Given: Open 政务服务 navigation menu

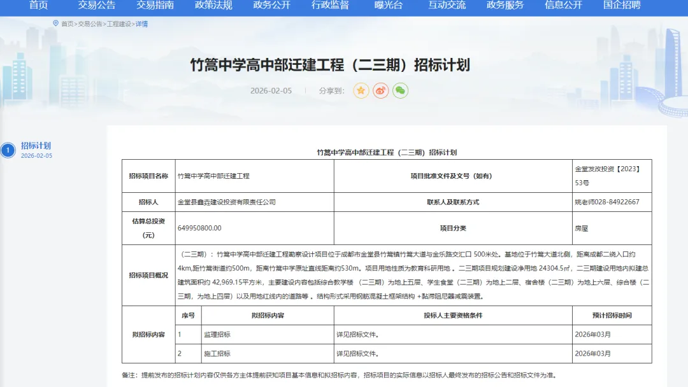Looking at the screenshot, I should (x=505, y=5).
